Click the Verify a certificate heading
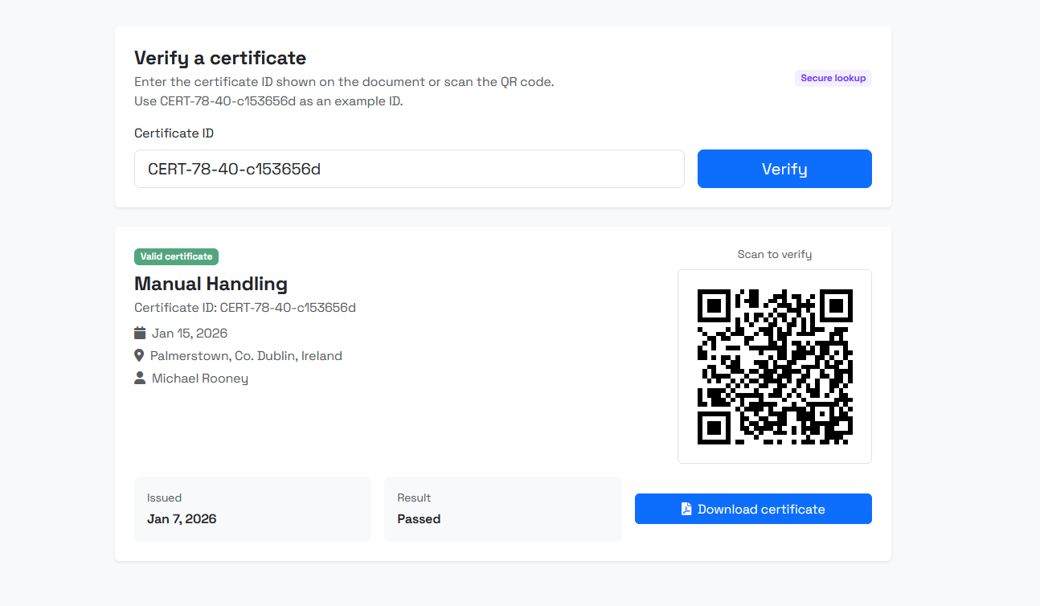This screenshot has height=606, width=1040. 219,57
